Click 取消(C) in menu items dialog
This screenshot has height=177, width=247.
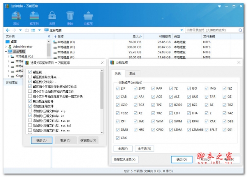point(65,140)
